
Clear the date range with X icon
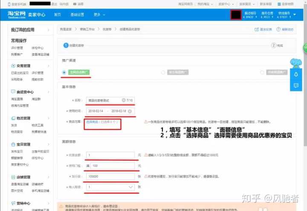pyautogui.click(x=130, y=111)
